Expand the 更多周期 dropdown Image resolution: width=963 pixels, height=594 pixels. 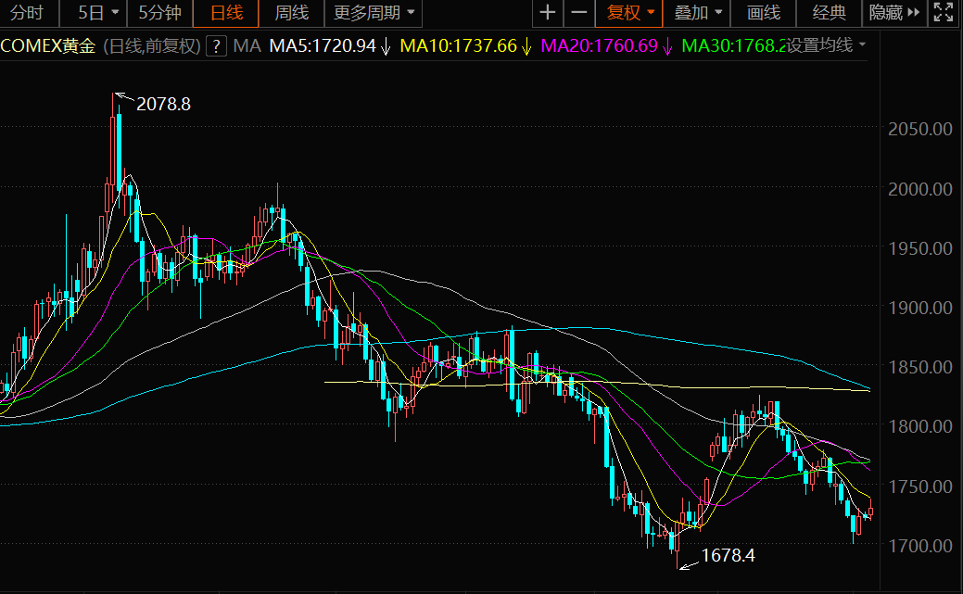[374, 13]
